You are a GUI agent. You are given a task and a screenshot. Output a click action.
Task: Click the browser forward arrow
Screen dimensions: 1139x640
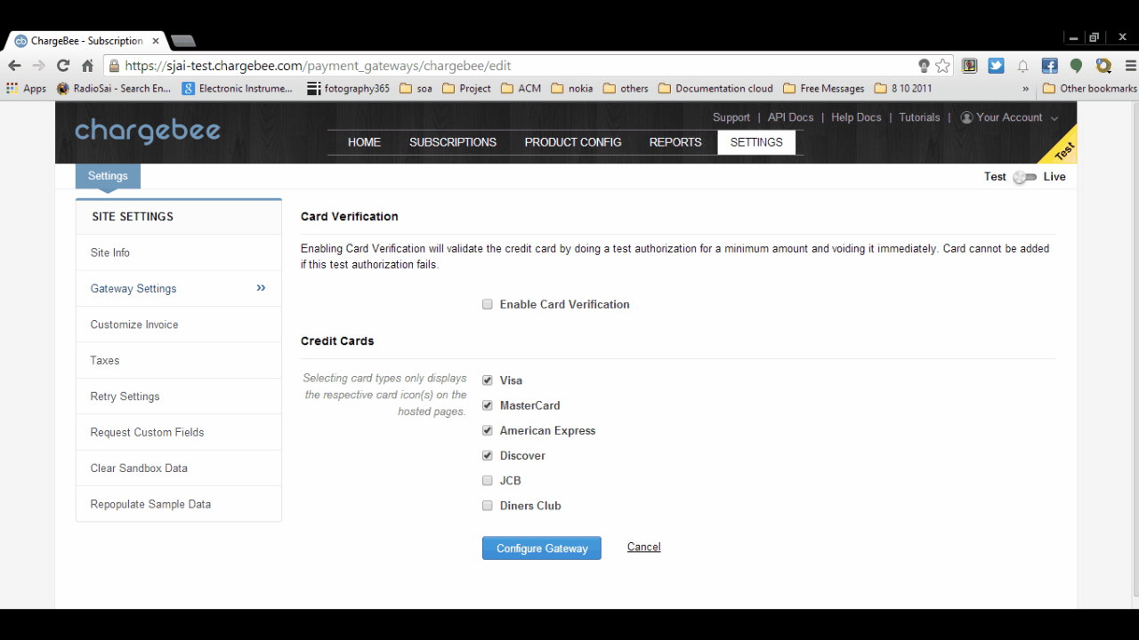click(x=38, y=66)
